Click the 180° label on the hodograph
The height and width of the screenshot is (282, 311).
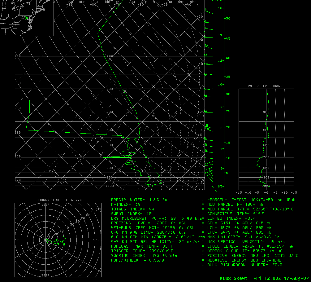tap(45, 205)
